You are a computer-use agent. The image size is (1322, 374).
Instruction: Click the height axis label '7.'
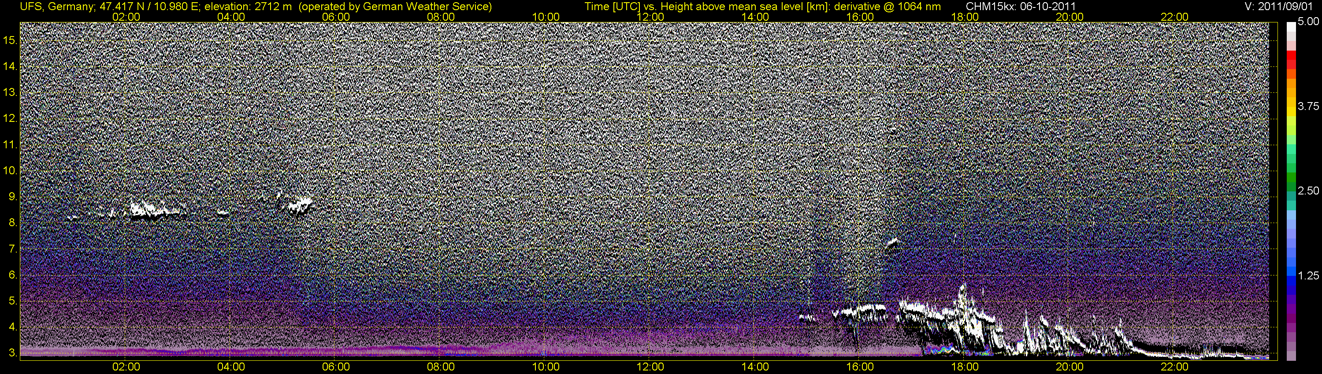pyautogui.click(x=13, y=249)
